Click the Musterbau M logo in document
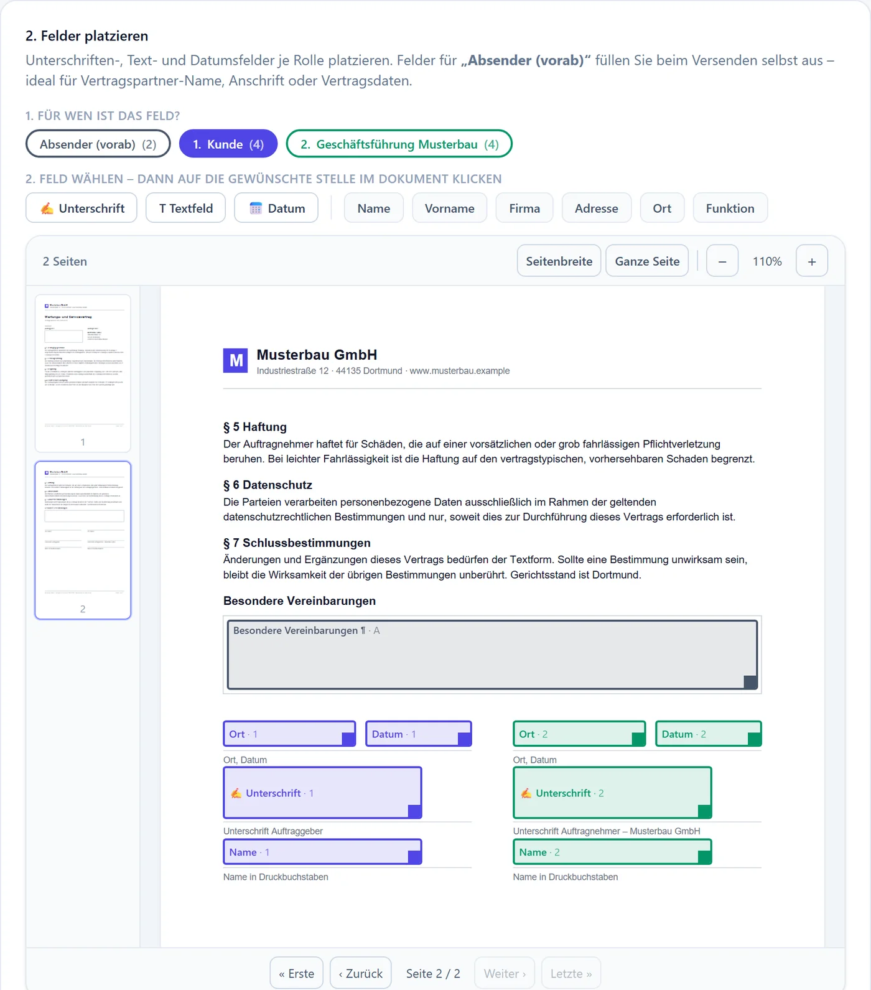Image resolution: width=871 pixels, height=990 pixels. (x=236, y=360)
